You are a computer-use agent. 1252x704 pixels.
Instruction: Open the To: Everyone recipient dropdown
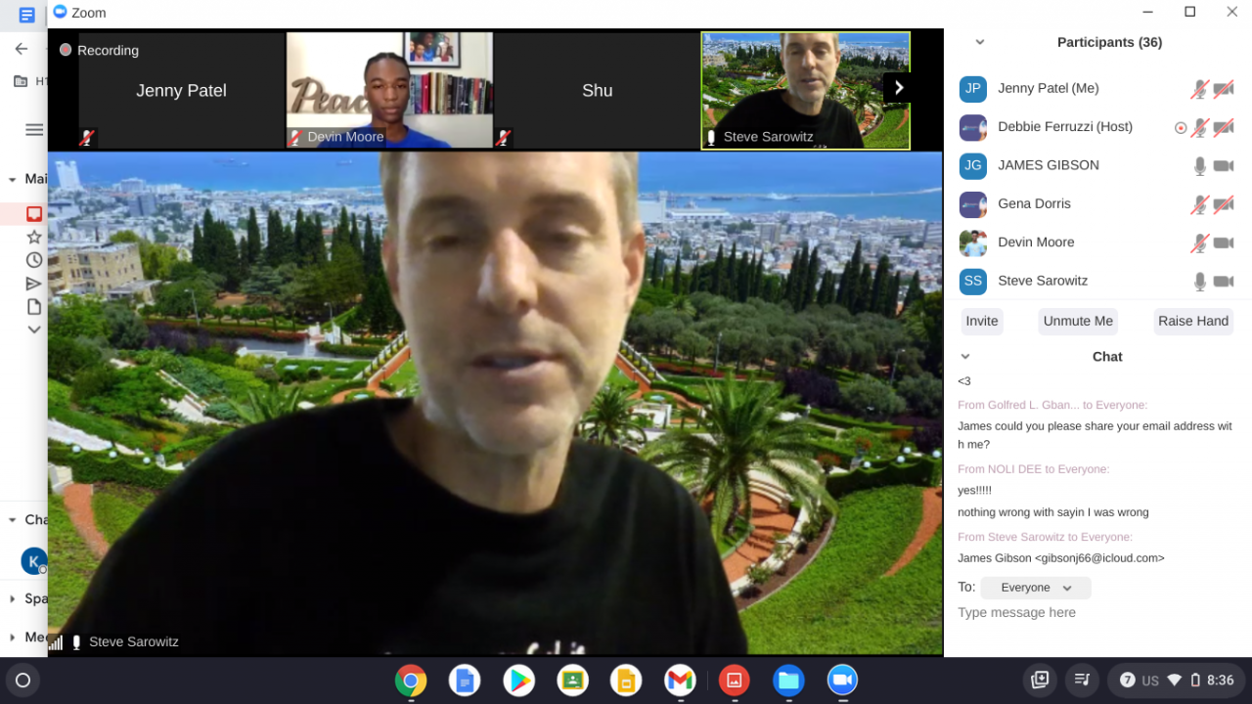coord(1036,588)
